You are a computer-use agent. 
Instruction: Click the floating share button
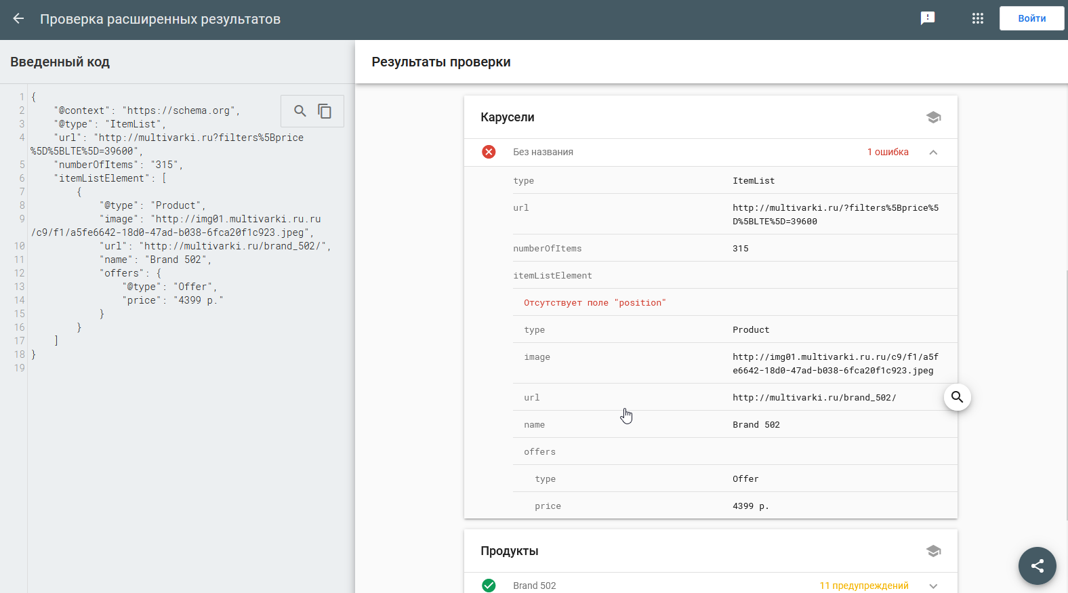pos(1037,566)
